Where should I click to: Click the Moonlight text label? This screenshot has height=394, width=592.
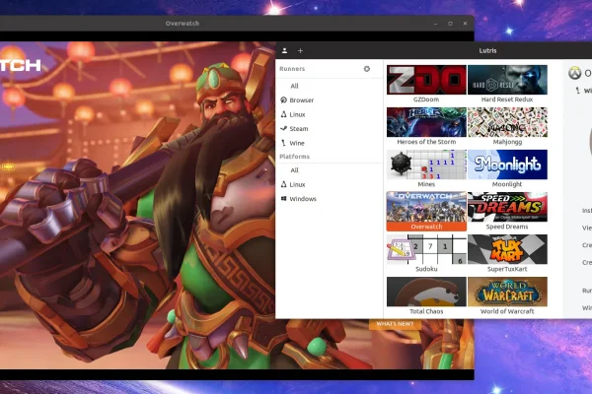pos(507,184)
